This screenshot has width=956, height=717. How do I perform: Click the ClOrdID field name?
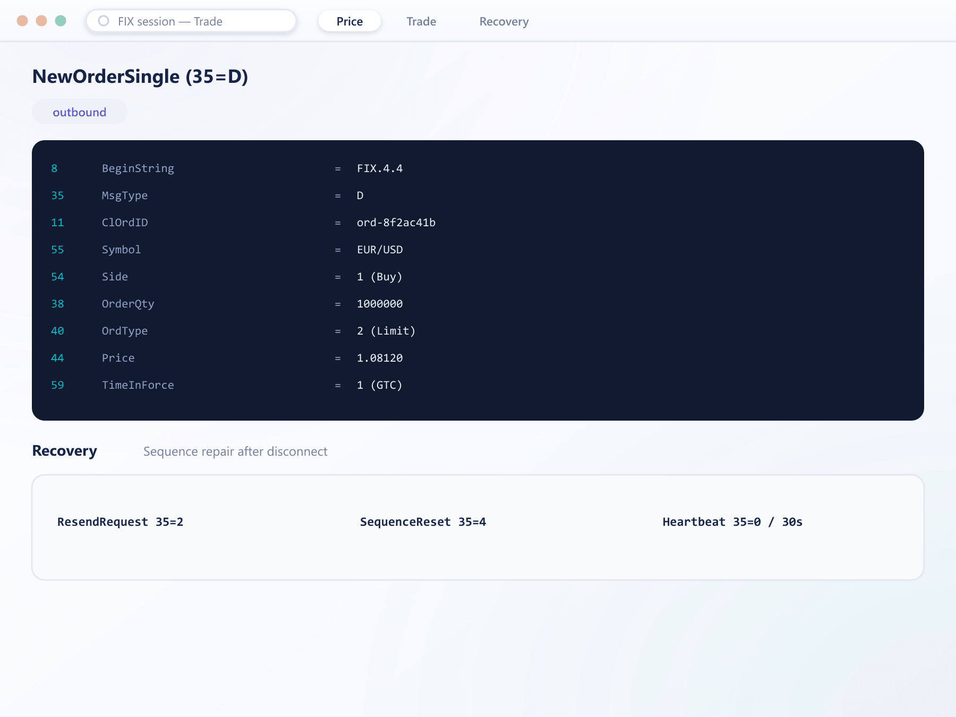125,223
